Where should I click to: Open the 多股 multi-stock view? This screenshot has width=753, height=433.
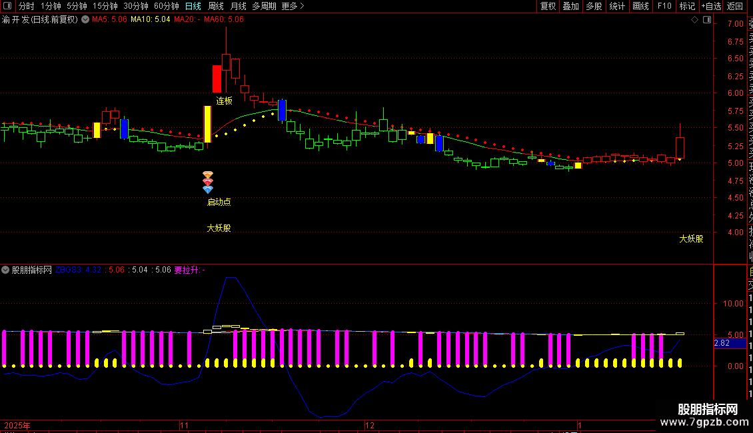click(594, 6)
